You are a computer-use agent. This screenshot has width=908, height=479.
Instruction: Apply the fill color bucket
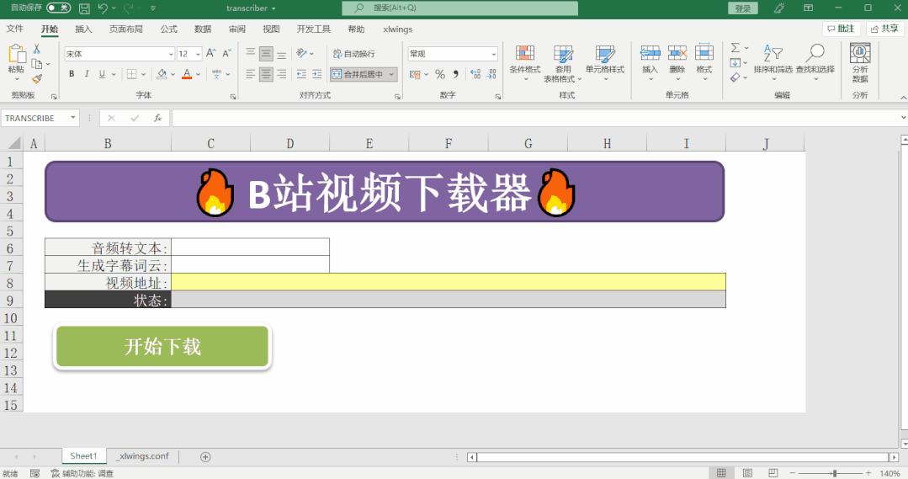coord(162,74)
